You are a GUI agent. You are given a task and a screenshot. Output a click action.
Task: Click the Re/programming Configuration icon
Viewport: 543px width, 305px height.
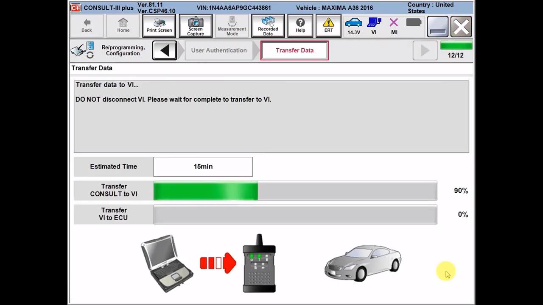(82, 50)
